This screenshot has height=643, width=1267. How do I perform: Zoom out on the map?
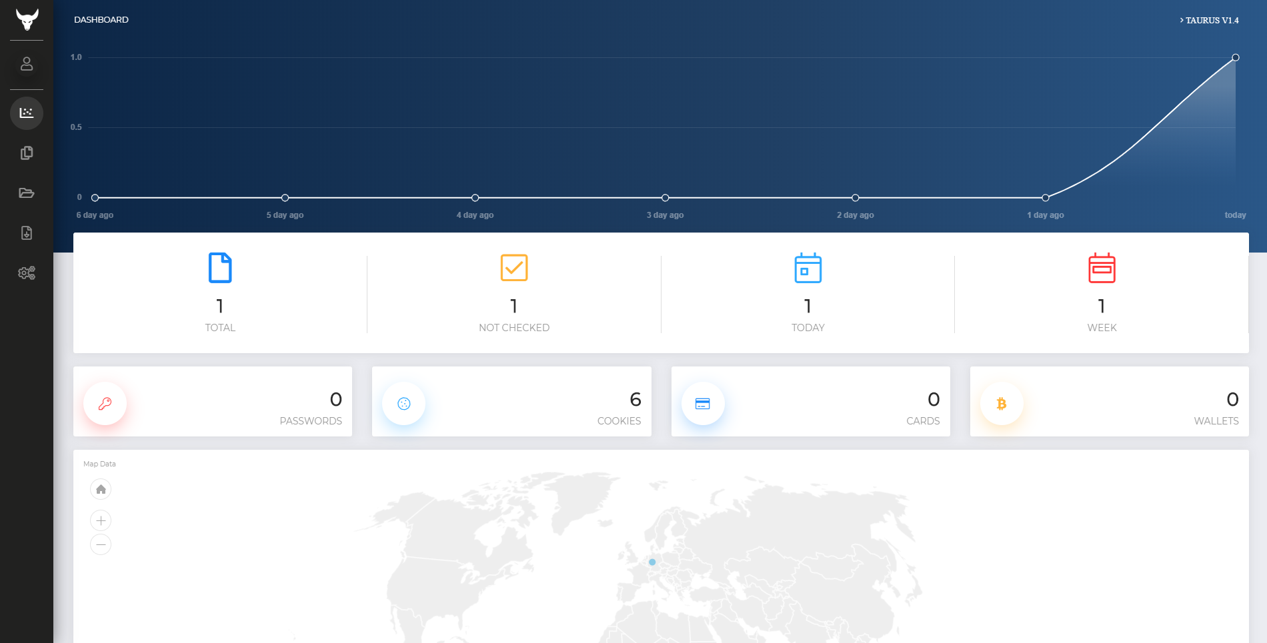[x=101, y=544]
